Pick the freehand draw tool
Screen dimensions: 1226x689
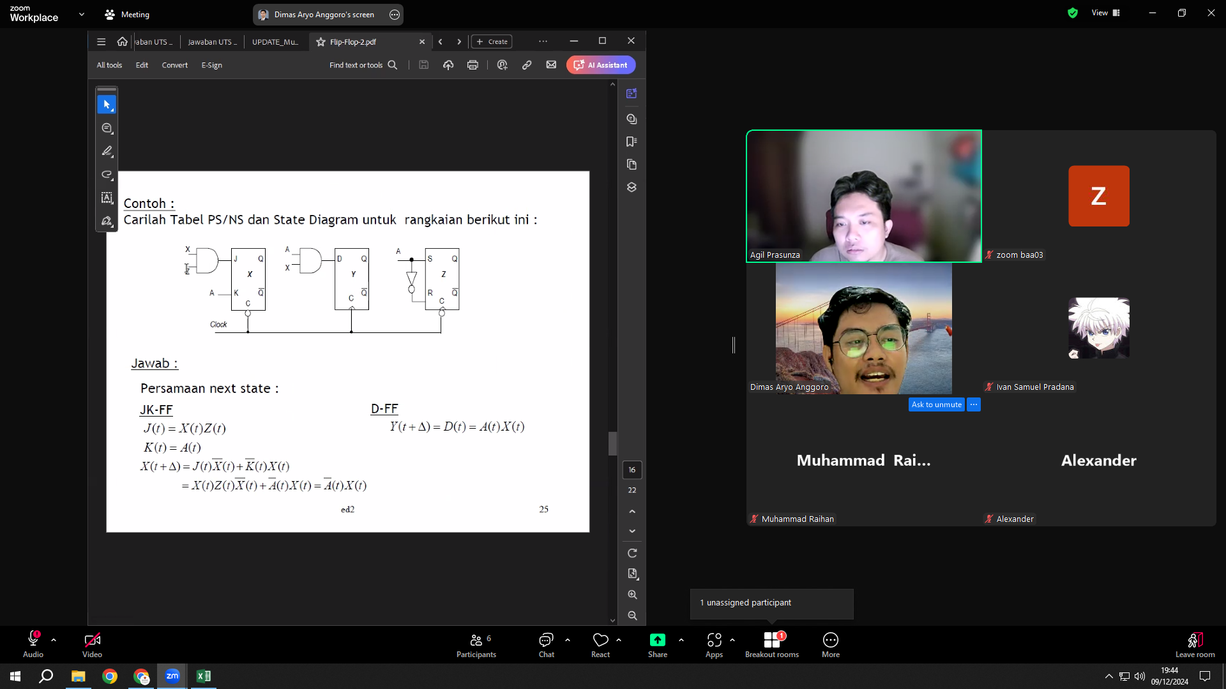107,175
